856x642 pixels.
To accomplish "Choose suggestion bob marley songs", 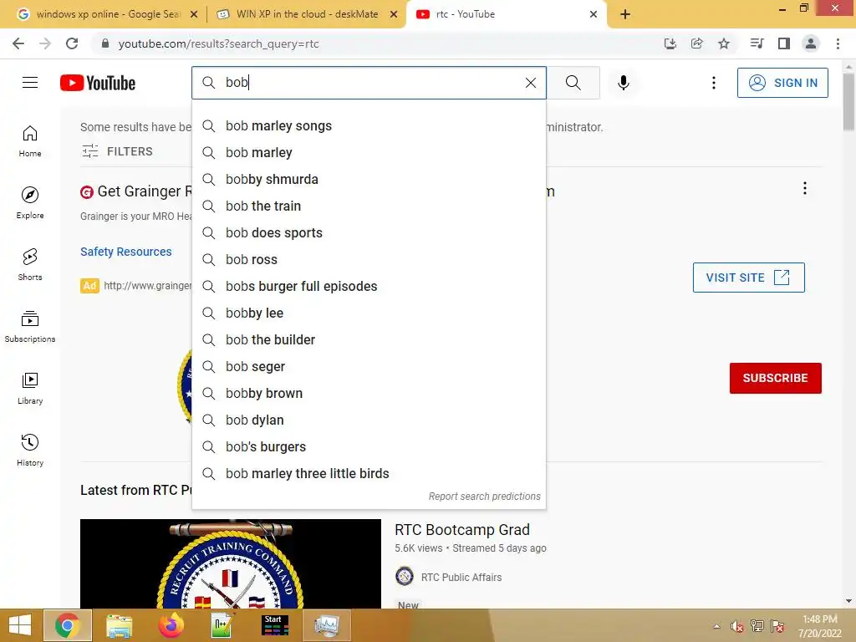I will point(369,125).
